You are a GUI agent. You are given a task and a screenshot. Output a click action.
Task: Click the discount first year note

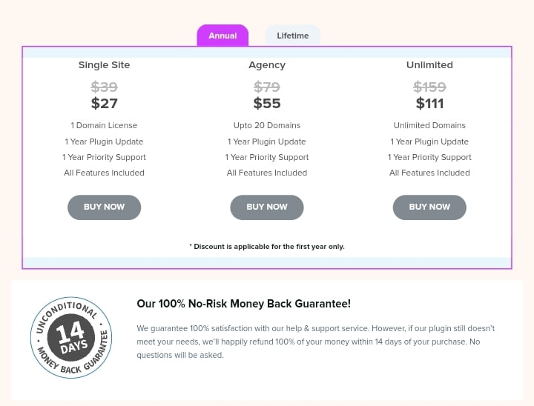click(x=267, y=247)
